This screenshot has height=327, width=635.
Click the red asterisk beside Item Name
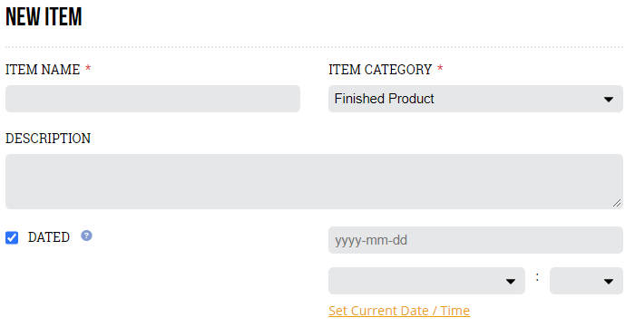click(88, 69)
